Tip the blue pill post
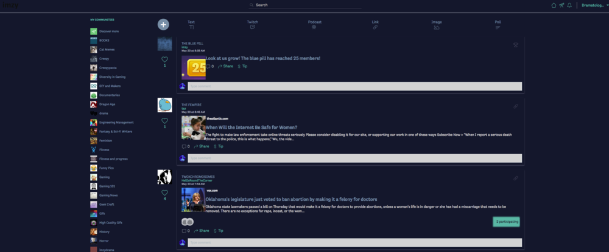 (242, 66)
